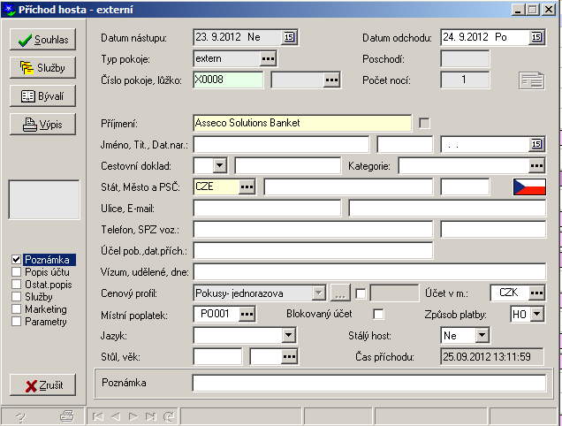Enable the Marketing checkbox

tap(16, 309)
